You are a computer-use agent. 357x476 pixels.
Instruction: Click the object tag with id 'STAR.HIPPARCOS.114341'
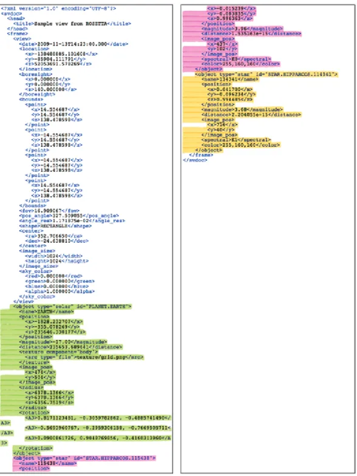266,74
